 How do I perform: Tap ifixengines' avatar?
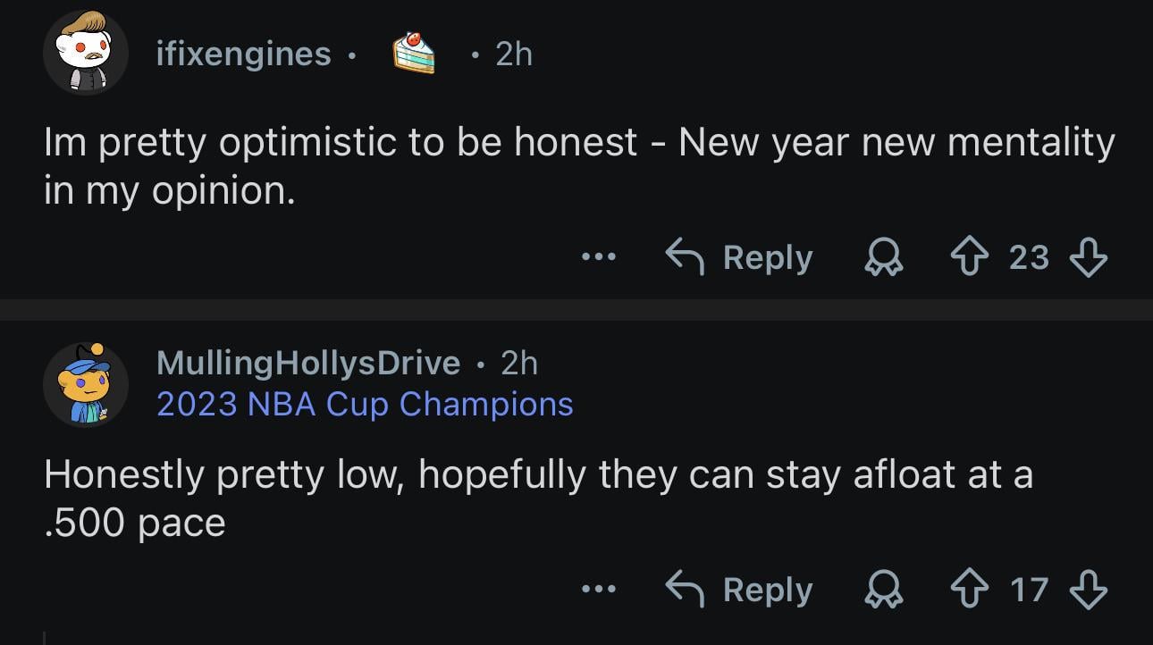pos(86,54)
